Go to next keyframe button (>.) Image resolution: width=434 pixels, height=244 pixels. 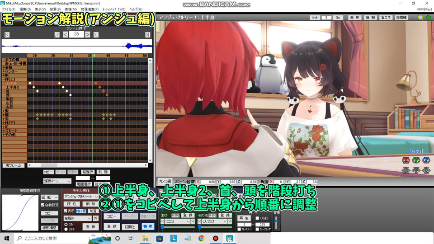click(96, 35)
